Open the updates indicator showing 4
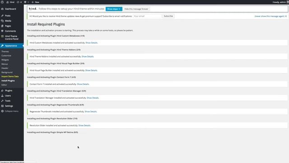 coord(19,2)
